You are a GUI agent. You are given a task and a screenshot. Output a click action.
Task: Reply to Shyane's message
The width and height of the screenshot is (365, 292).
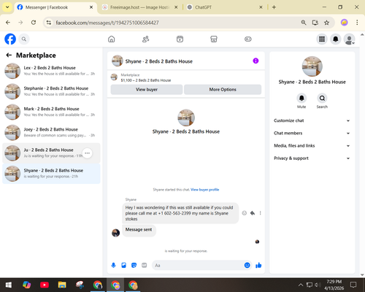tap(253, 213)
